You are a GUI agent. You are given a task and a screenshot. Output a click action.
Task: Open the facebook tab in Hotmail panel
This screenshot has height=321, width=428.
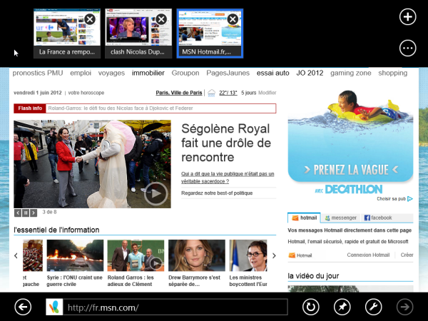377,218
